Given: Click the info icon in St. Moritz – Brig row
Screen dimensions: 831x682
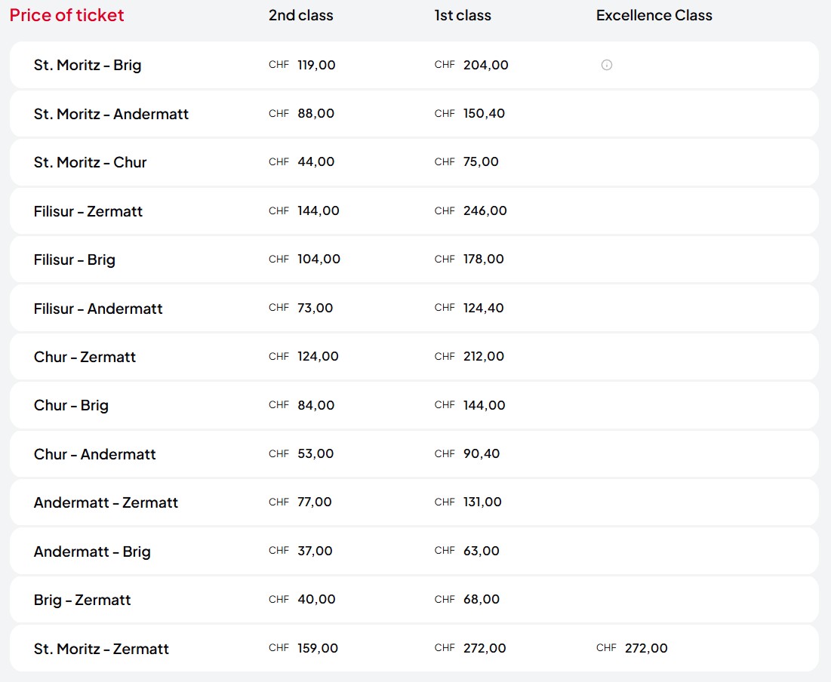Looking at the screenshot, I should 607,65.
